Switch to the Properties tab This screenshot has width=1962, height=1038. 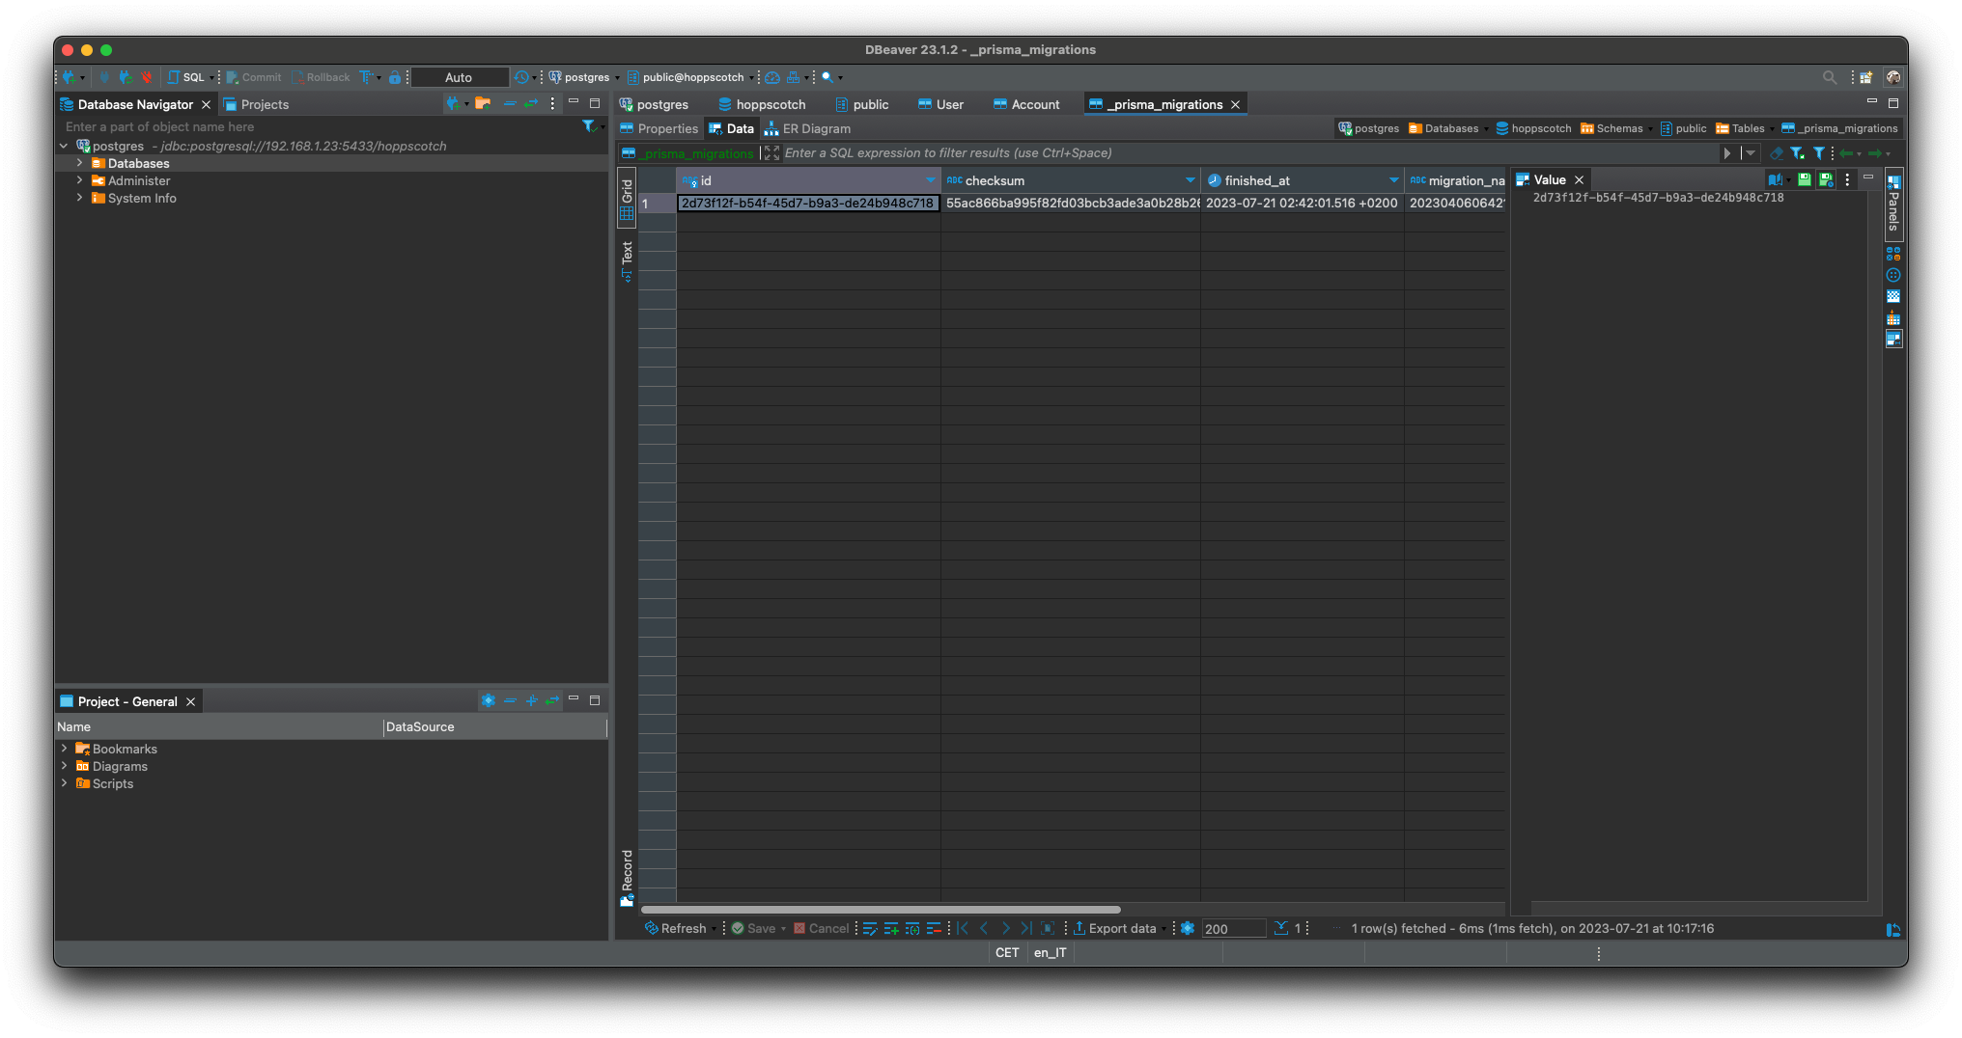[666, 127]
